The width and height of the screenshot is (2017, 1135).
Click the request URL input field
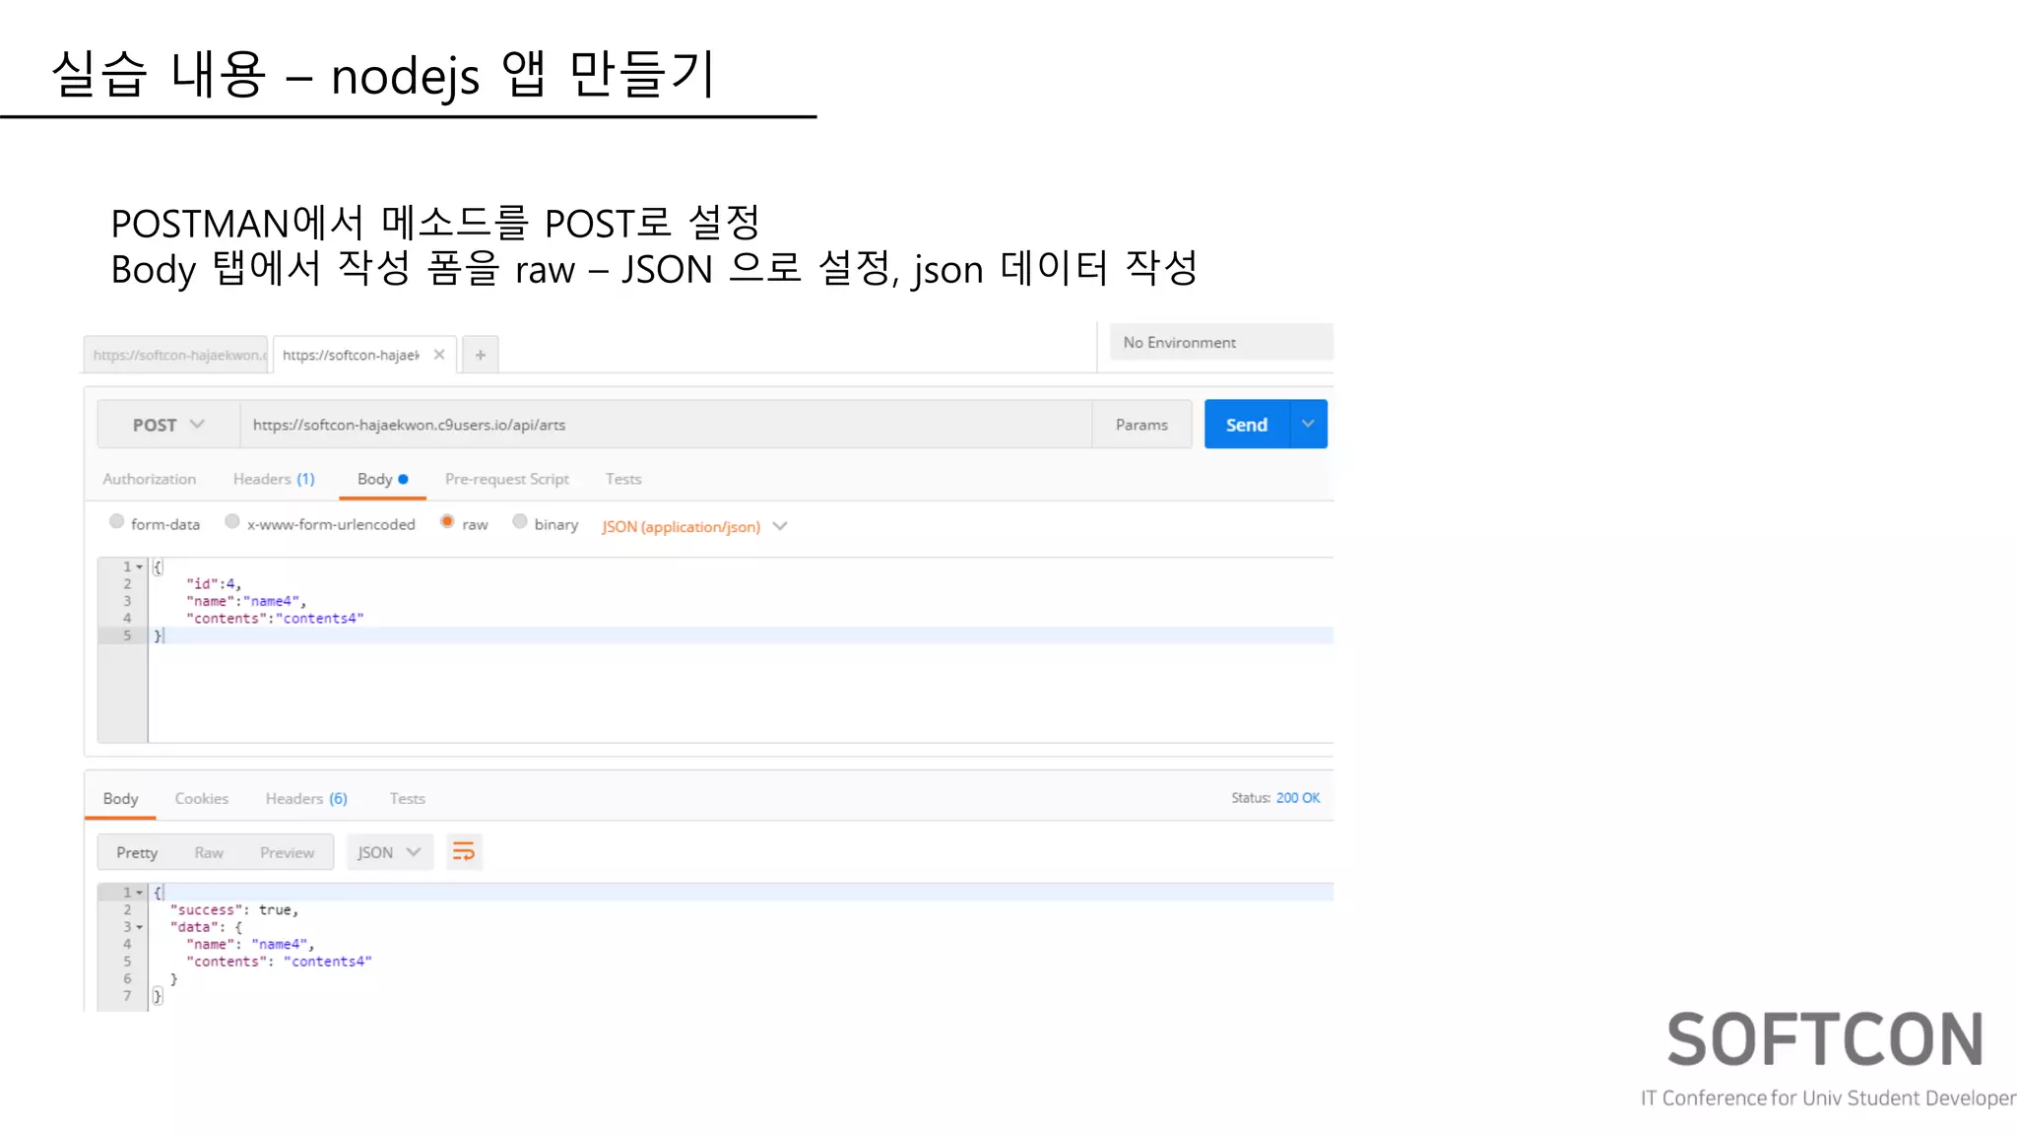pyautogui.click(x=666, y=425)
